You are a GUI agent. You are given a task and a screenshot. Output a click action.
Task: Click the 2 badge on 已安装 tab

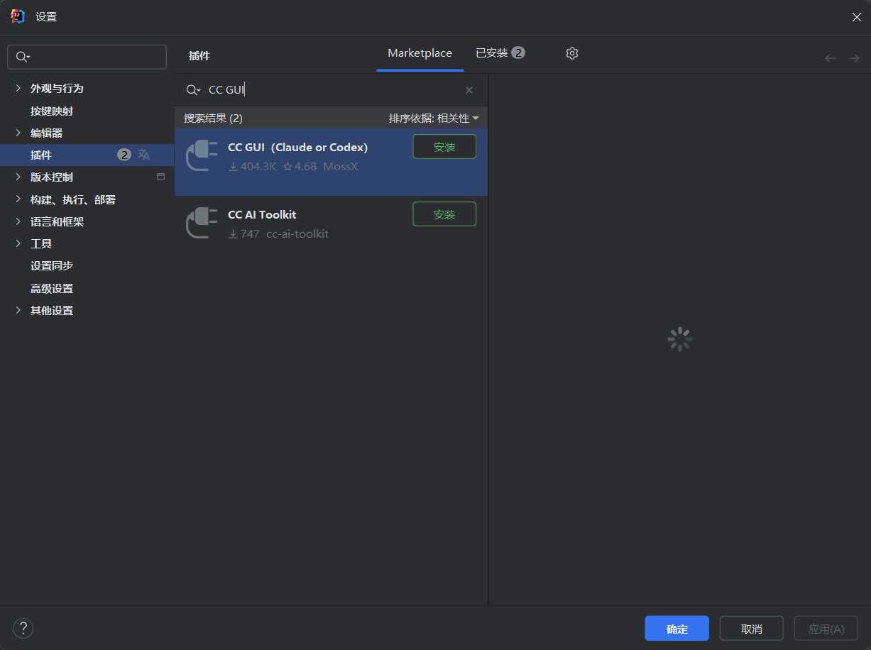(518, 53)
